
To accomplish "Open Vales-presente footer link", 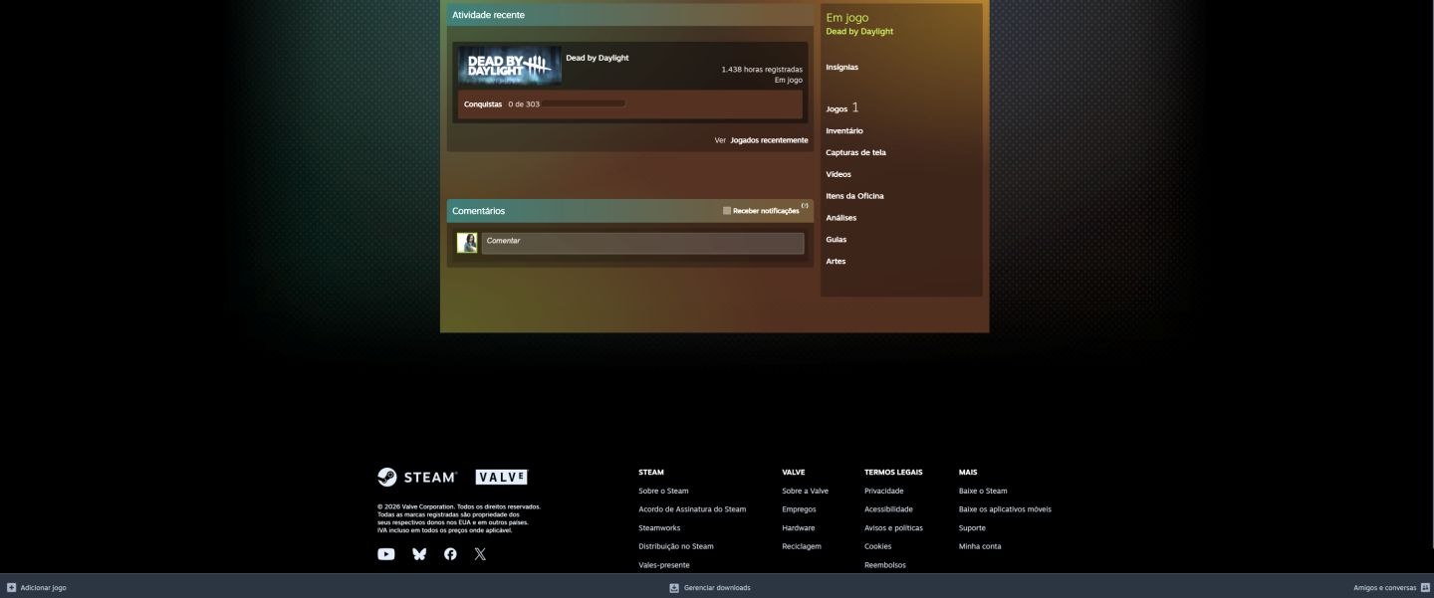I will (x=664, y=565).
